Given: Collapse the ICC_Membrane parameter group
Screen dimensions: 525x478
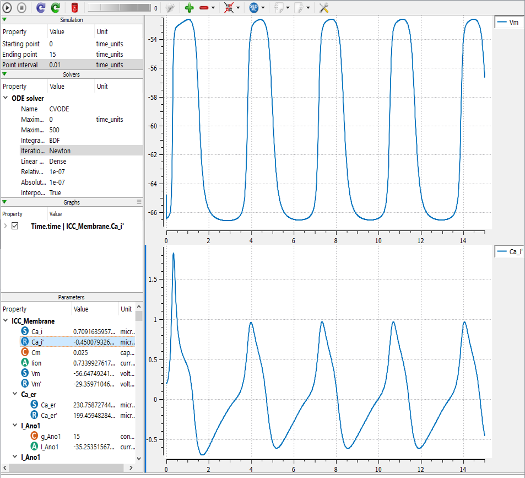Looking at the screenshot, I should click(6, 321).
